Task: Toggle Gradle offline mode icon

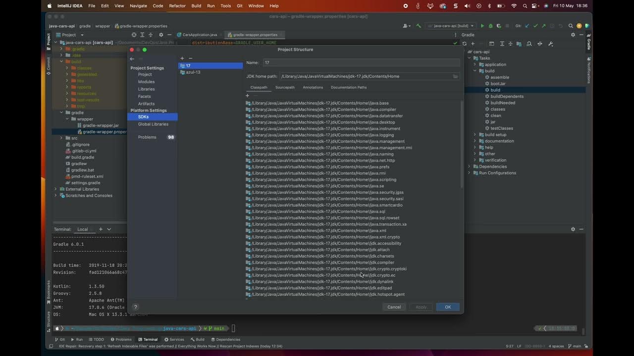Action: point(540,44)
